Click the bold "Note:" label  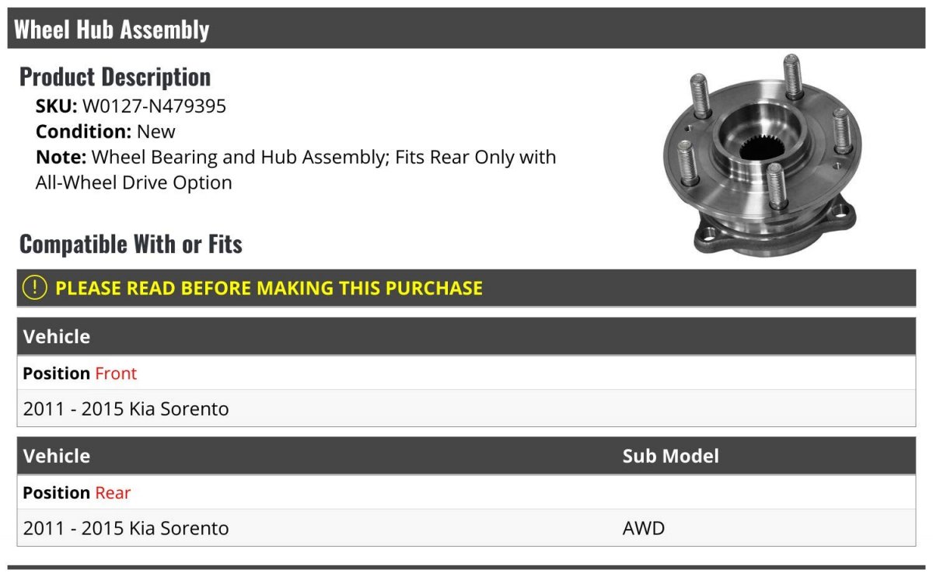click(x=61, y=157)
